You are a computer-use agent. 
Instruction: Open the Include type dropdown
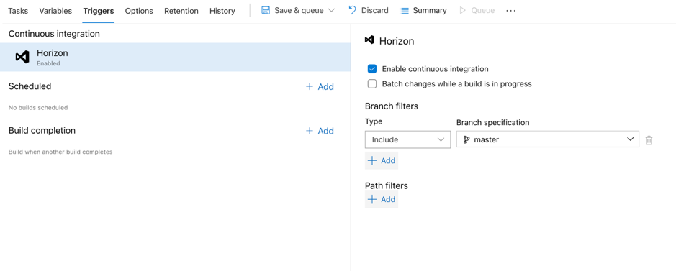click(408, 139)
